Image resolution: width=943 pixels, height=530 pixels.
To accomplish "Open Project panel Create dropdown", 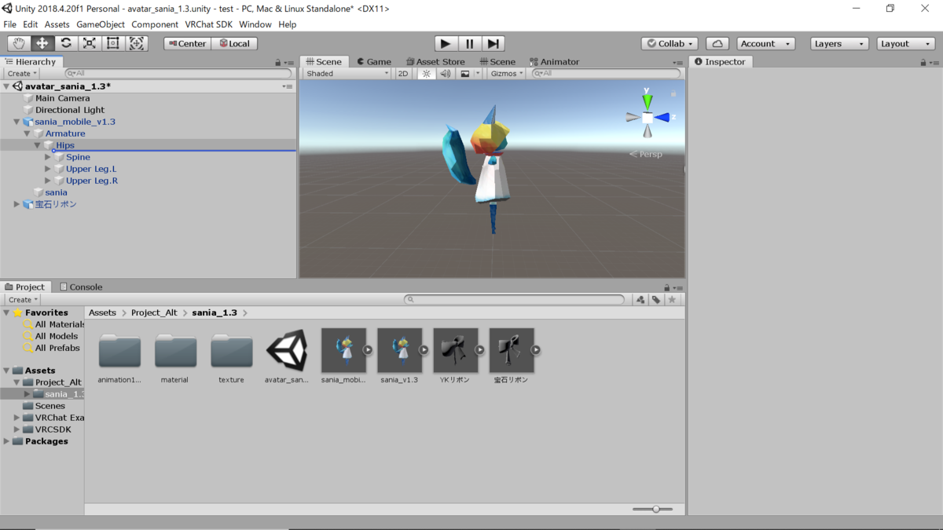I will click(x=22, y=299).
